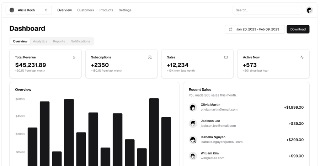
Task: Select the Reports tab
Action: point(59,41)
